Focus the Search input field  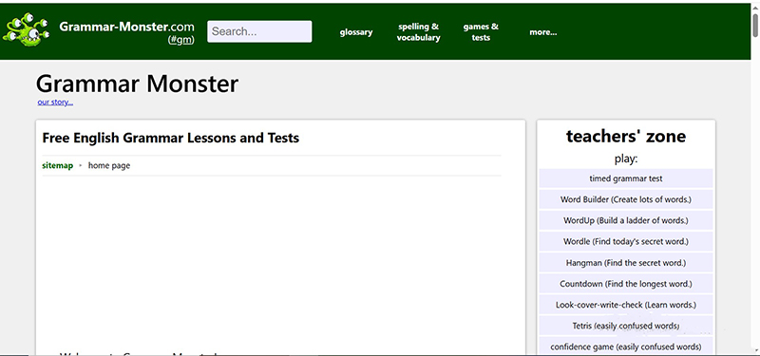(259, 31)
